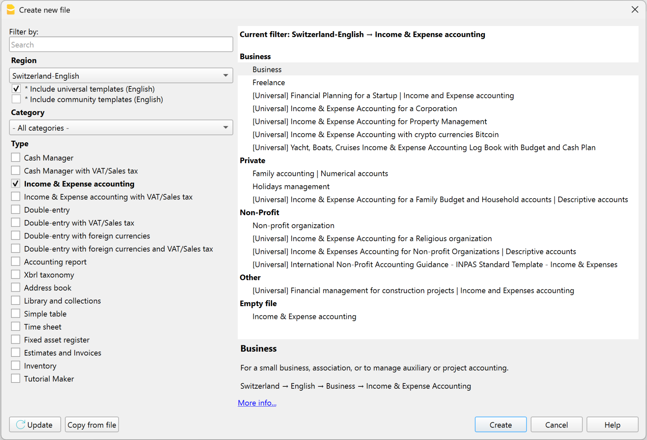
Task: Click Copy from file button
Action: [x=92, y=425]
